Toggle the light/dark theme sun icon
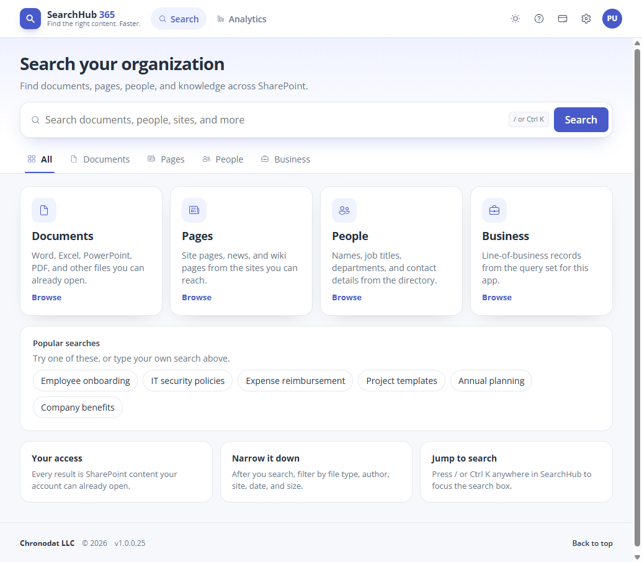 [x=515, y=19]
